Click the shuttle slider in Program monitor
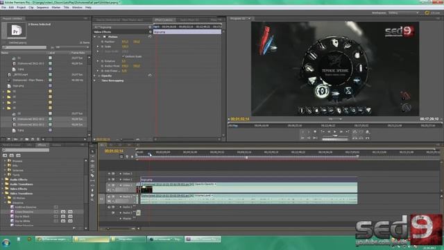Image resolution: width=444 pixels, height=250 pixels. [335, 136]
